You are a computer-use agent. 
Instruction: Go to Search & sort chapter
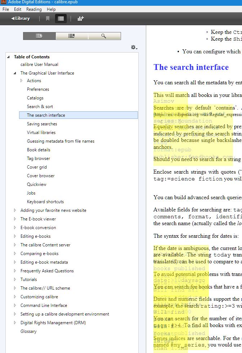tap(40, 107)
